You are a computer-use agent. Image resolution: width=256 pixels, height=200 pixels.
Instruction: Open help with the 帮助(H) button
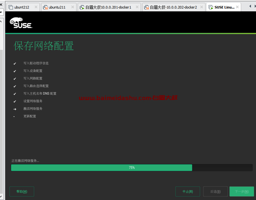point(22,191)
